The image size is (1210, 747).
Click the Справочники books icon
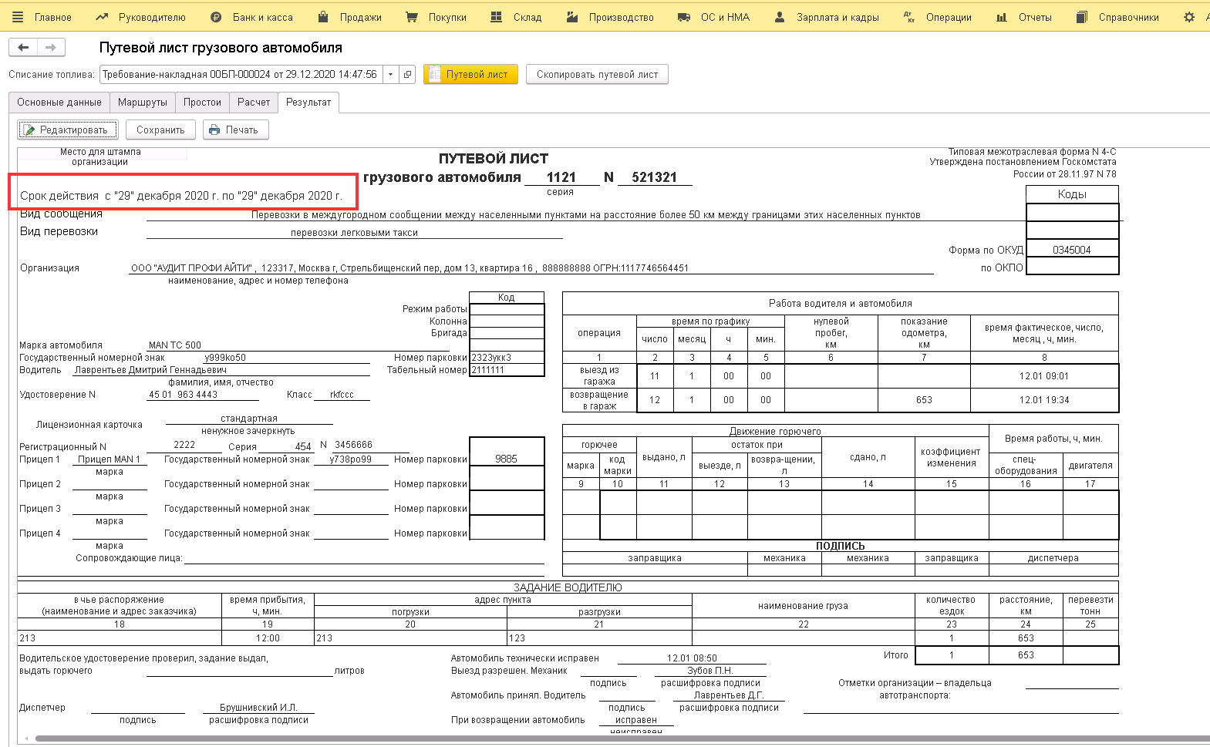1082,17
